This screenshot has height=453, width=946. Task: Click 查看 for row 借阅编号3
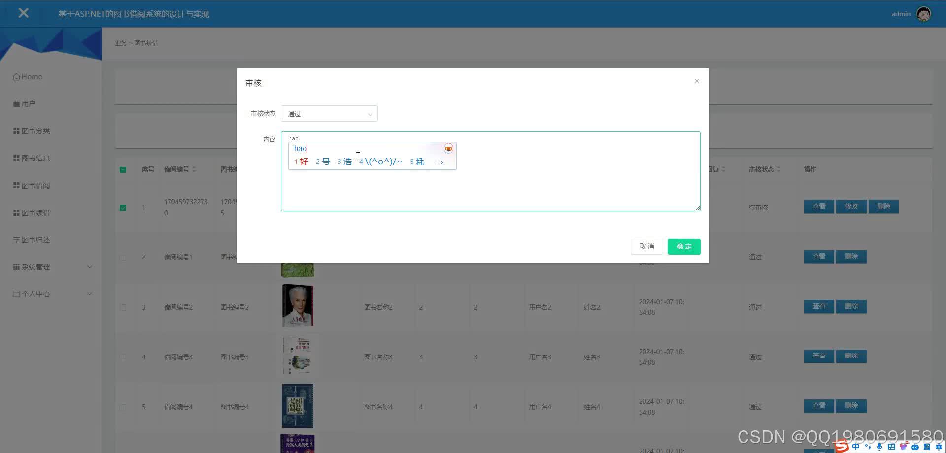pos(819,356)
